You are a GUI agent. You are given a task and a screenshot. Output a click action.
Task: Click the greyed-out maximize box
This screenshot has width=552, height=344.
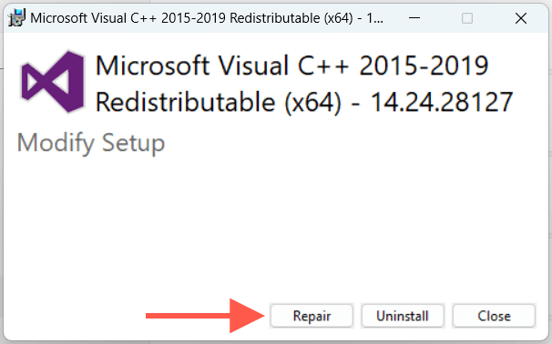point(467,18)
